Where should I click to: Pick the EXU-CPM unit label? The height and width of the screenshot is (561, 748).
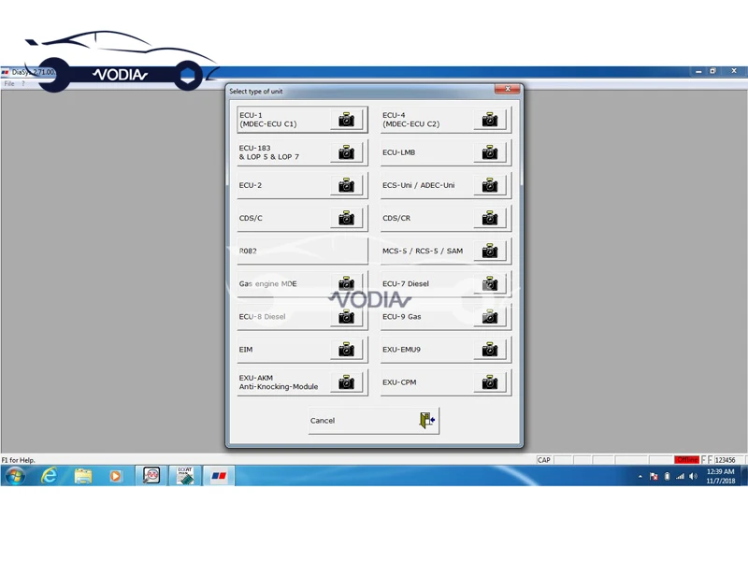(x=399, y=382)
